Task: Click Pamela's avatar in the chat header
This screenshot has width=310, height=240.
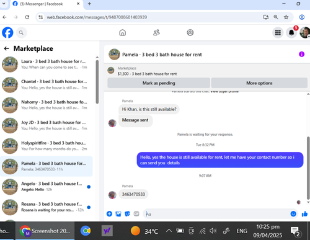Action: pos(114,55)
